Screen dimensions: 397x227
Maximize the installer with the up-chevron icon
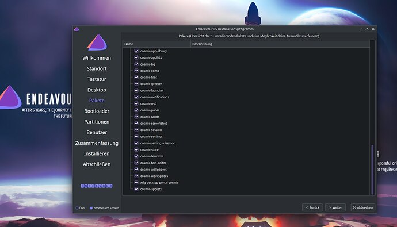click(x=367, y=29)
